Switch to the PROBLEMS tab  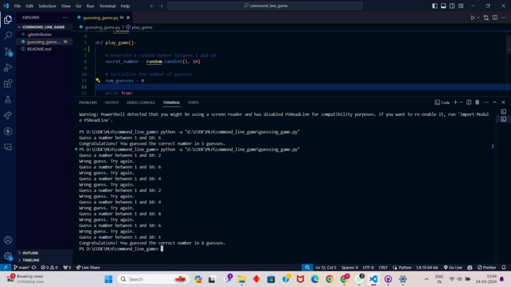[x=88, y=102]
